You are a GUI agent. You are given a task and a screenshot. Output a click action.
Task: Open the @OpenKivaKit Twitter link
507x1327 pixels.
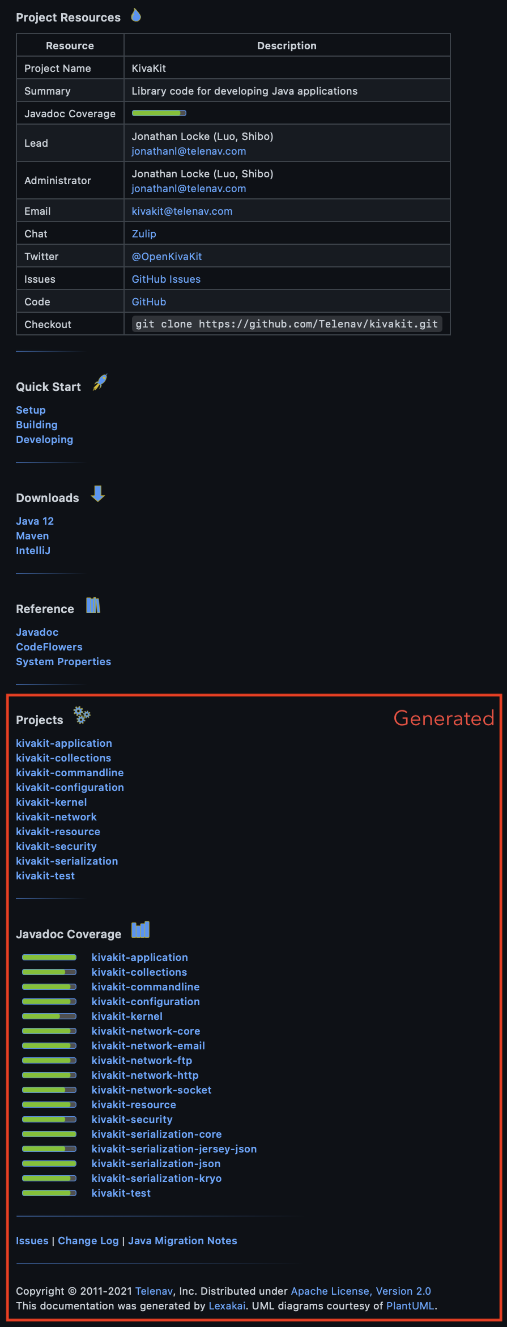tap(167, 256)
